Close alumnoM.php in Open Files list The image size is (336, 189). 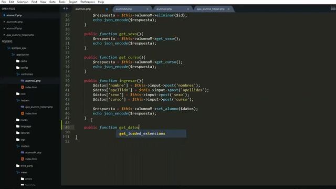[x=4, y=22]
